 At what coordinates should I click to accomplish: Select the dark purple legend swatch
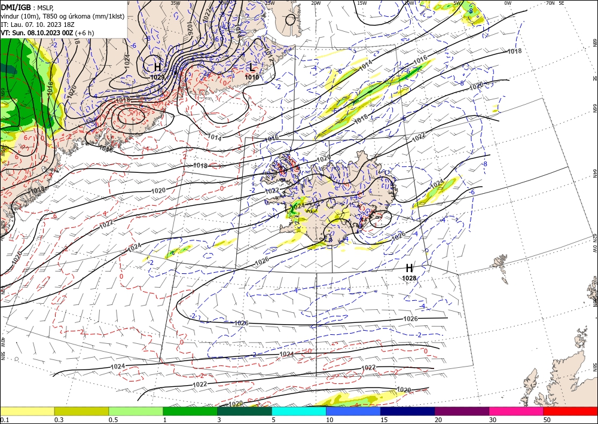462,411
